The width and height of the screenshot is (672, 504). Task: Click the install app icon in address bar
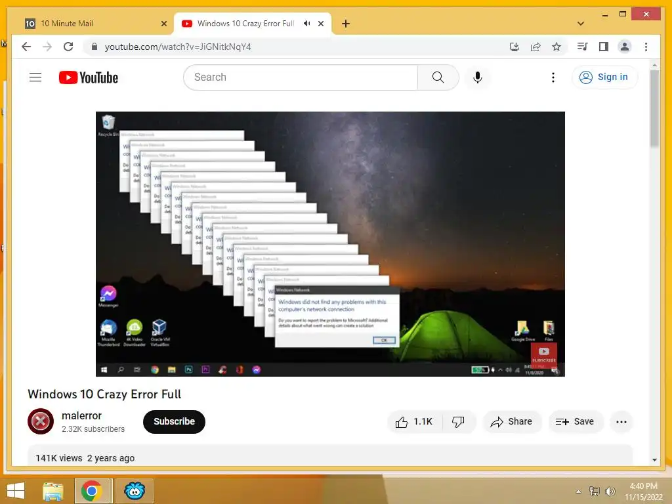[514, 47]
